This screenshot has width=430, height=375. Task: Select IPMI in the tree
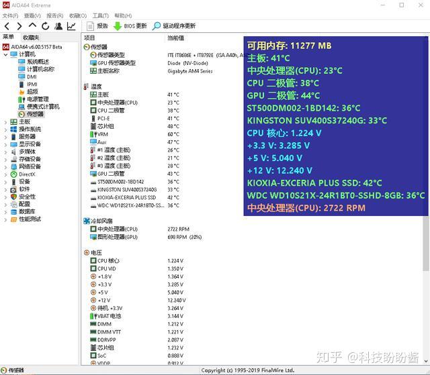(x=28, y=84)
